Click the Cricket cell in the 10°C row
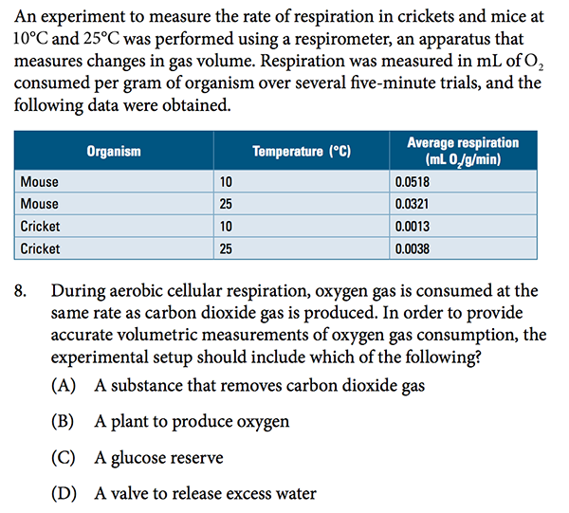The height and width of the screenshot is (513, 569). pos(41,227)
